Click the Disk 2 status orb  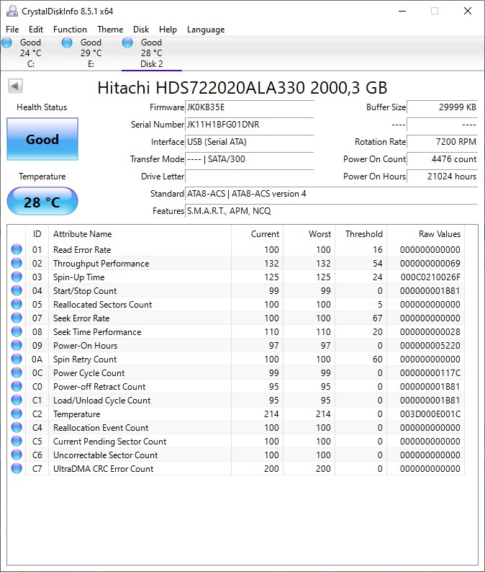coord(127,43)
